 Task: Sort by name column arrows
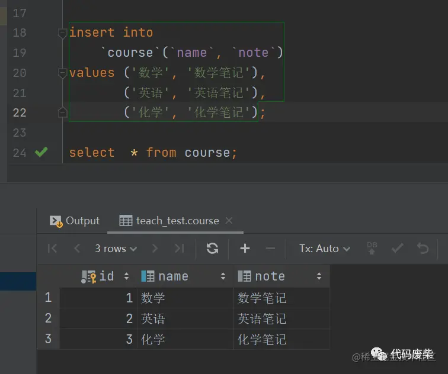click(x=223, y=276)
